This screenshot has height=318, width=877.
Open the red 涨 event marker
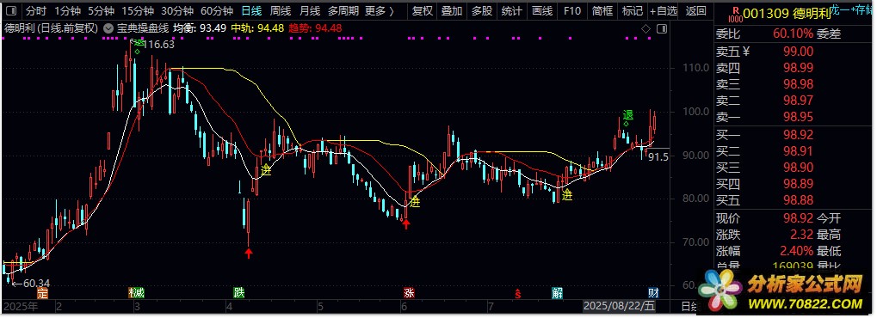pos(409,293)
